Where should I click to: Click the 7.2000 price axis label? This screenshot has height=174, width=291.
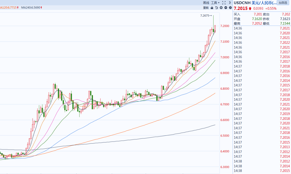coord(225,26)
